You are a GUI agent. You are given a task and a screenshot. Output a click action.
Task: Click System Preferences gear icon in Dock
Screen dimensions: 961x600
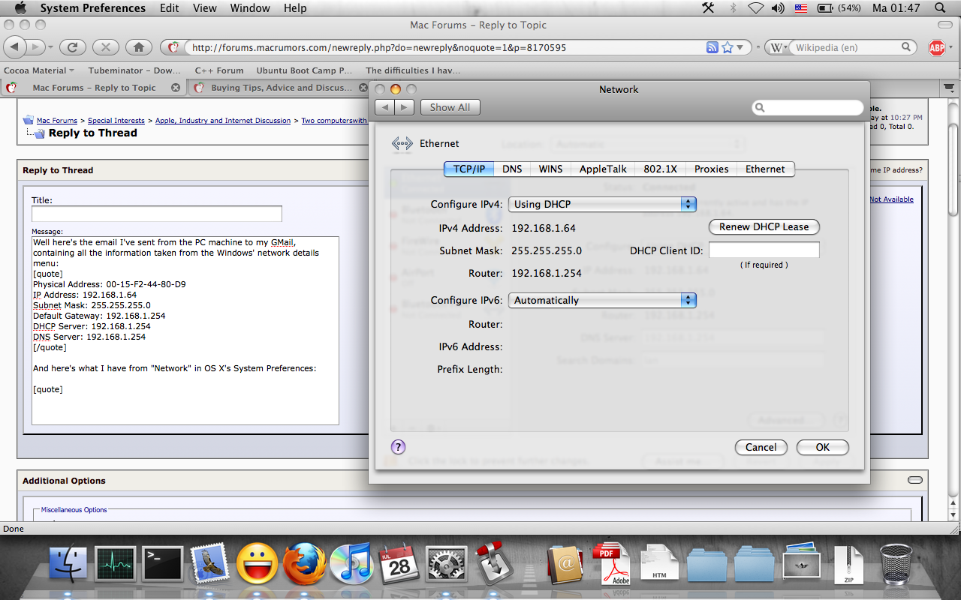[x=446, y=563]
